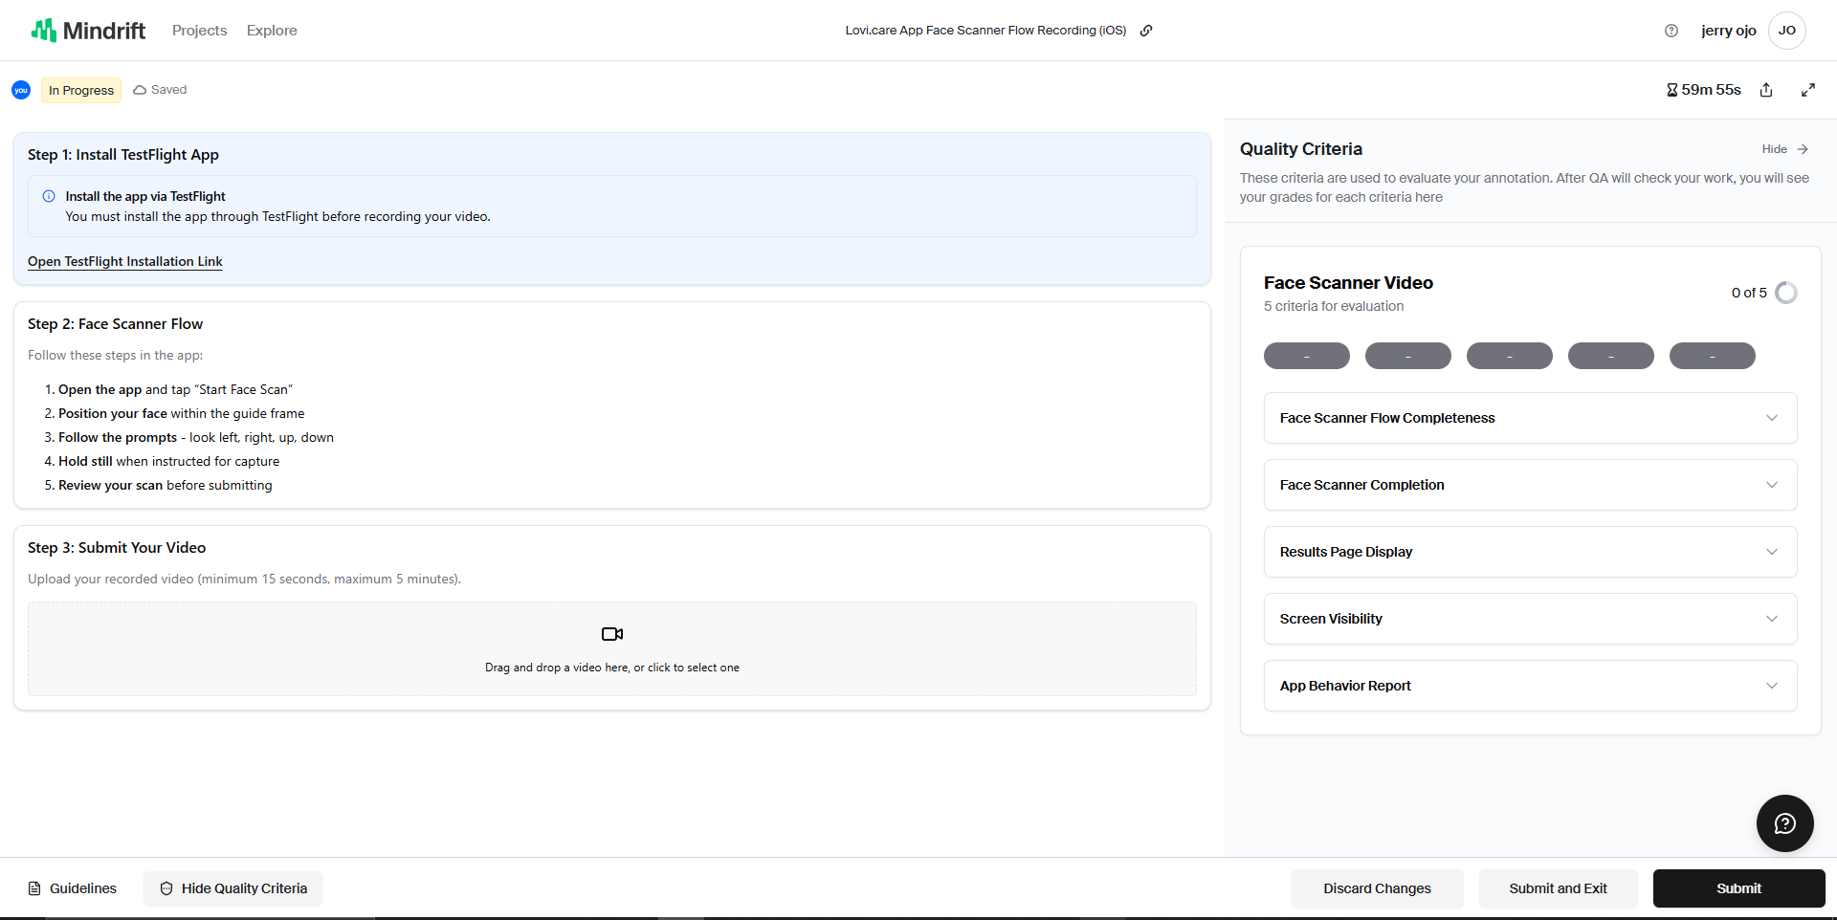The image size is (1837, 920).
Task: Click the 'Step 1: Install TestFlight App' heading
Action: (123, 155)
